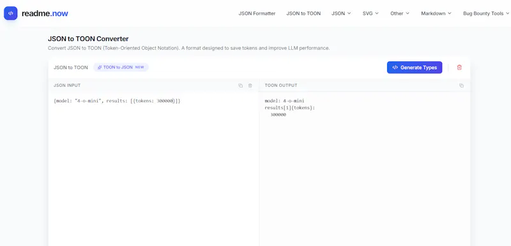Click the TOON output text area
The height and width of the screenshot is (246, 511).
(x=365, y=169)
